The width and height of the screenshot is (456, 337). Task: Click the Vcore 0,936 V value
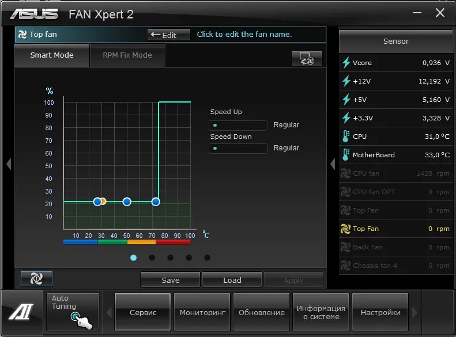click(x=436, y=63)
